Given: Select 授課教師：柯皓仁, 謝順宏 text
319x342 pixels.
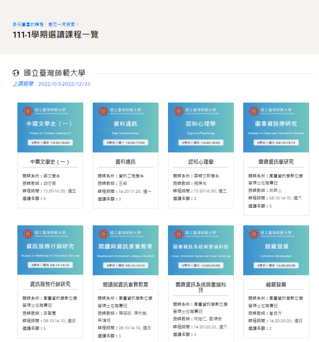Looking at the screenshot, I should point(197,319).
